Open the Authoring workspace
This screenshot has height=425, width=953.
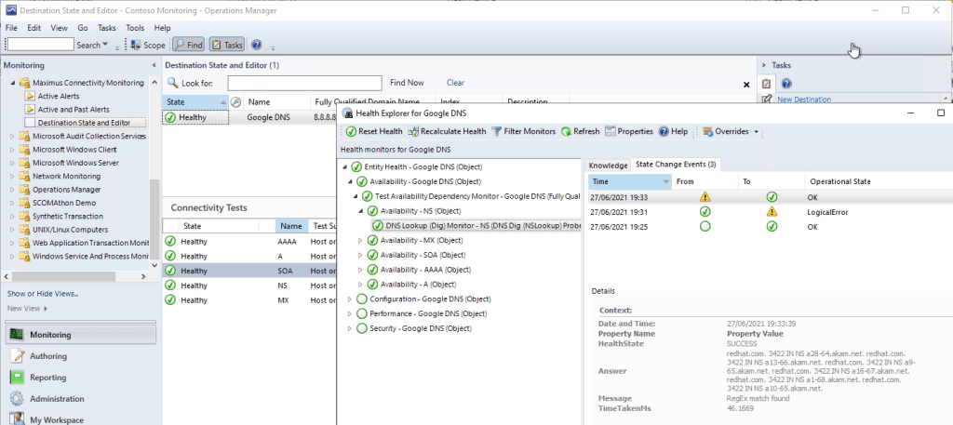pyautogui.click(x=48, y=355)
